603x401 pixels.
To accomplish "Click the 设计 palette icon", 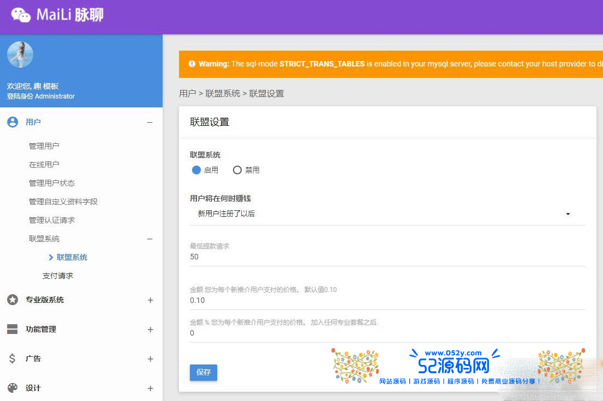I will point(13,388).
